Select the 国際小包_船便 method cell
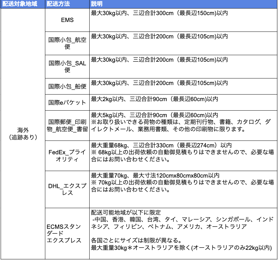Screen dimensions: 278x260 (67, 86)
